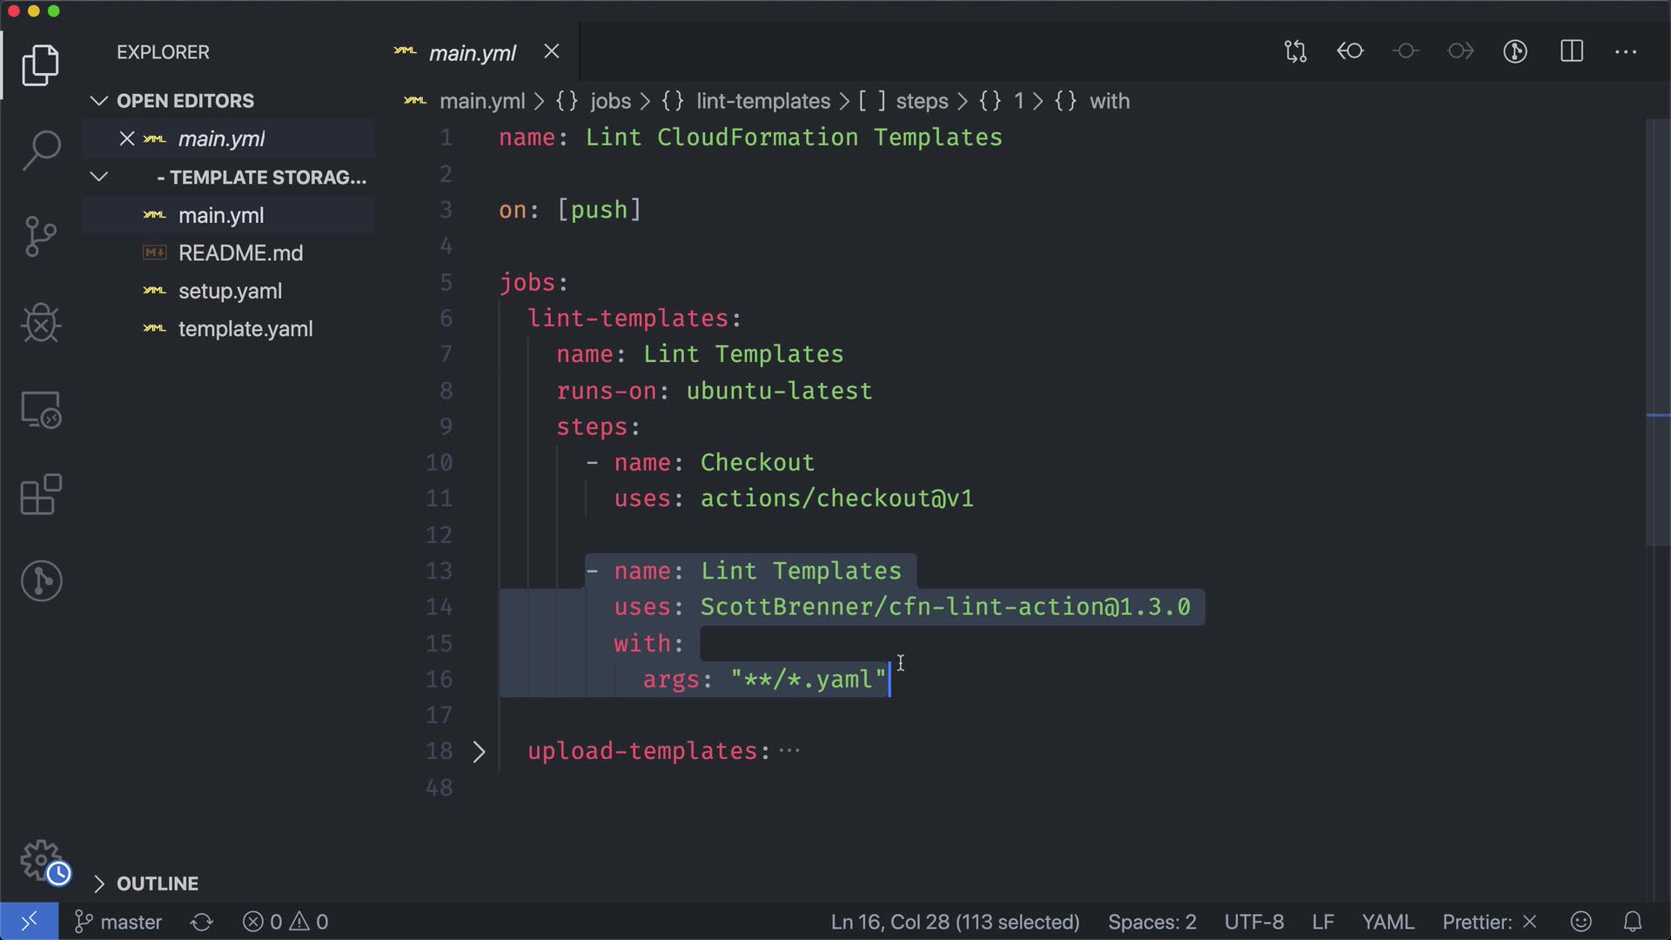Open the Remote Explorer view
This screenshot has width=1671, height=940.
pos(41,409)
